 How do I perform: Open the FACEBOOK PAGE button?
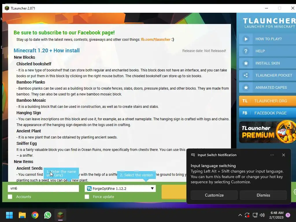[267, 113]
